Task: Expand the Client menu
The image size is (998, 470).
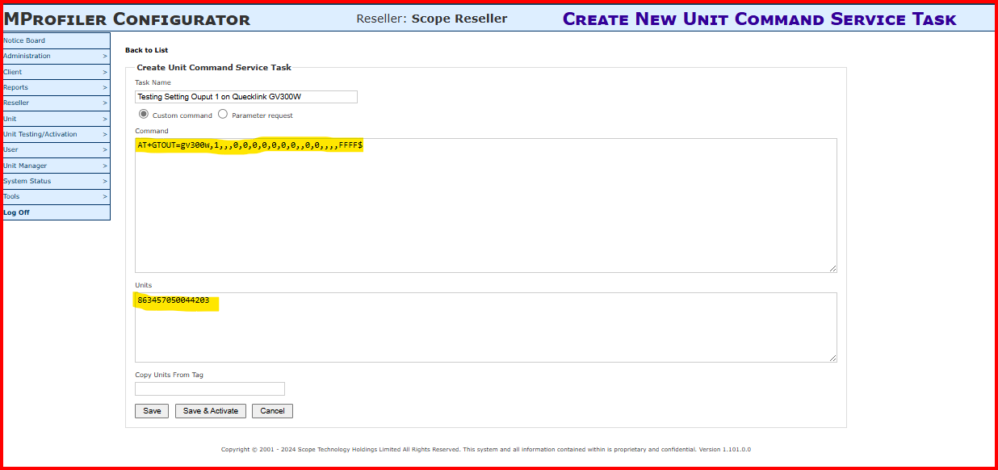Action: click(57, 72)
